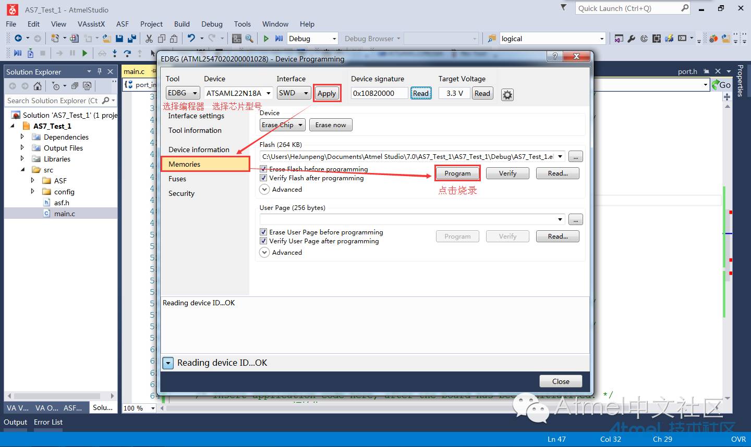Click the Navigate Backward arrow in toolbar
751x447 pixels.
[18, 38]
